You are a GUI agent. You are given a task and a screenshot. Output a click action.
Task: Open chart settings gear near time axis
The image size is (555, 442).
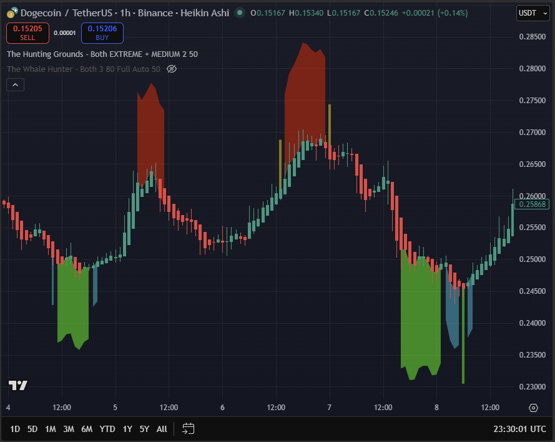(x=533, y=408)
